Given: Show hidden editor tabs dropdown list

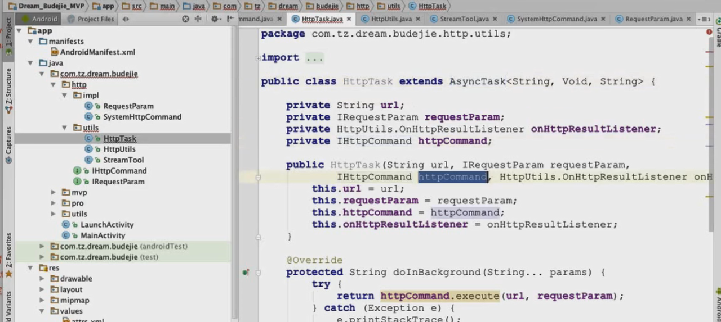Looking at the screenshot, I should pos(704,19).
